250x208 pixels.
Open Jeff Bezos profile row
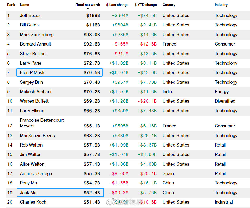(128, 15)
